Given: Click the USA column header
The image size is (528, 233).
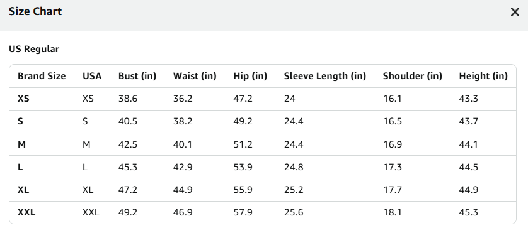Looking at the screenshot, I should click(x=92, y=76).
